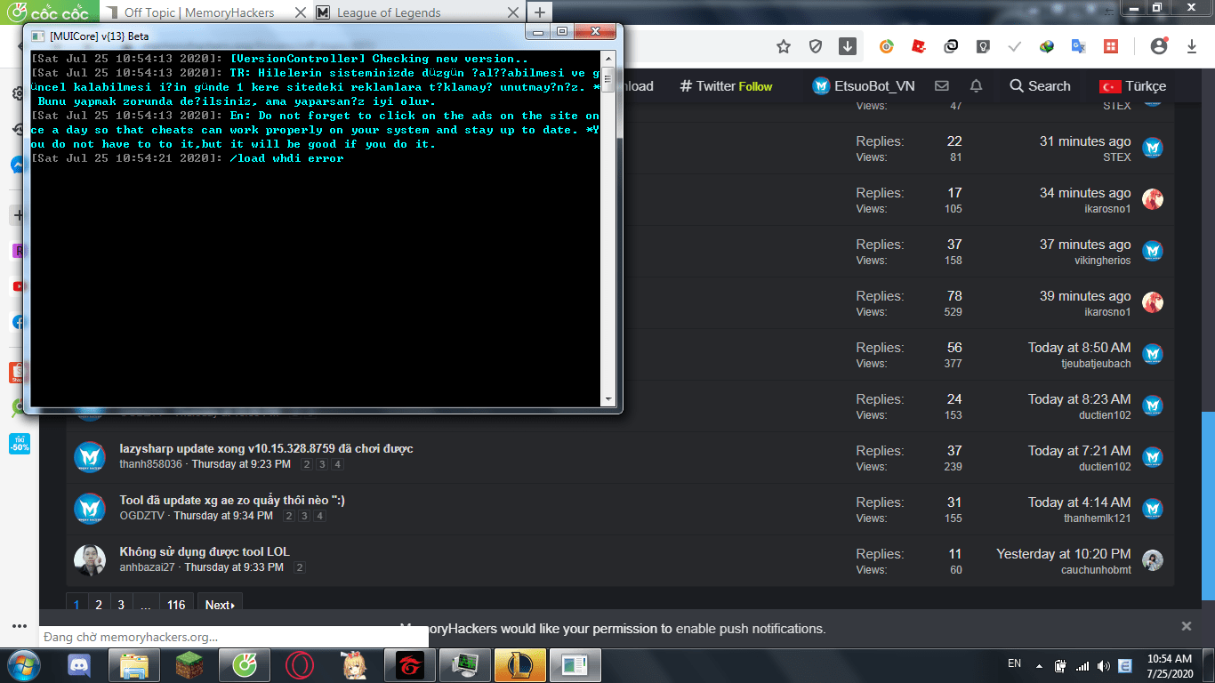The width and height of the screenshot is (1215, 683).
Task: Click the MUICore console scroll down arrow
Action: pos(608,399)
